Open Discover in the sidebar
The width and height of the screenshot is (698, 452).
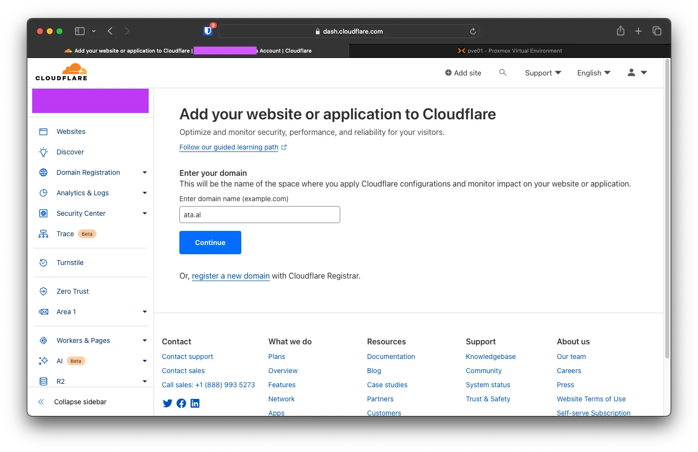coord(70,152)
